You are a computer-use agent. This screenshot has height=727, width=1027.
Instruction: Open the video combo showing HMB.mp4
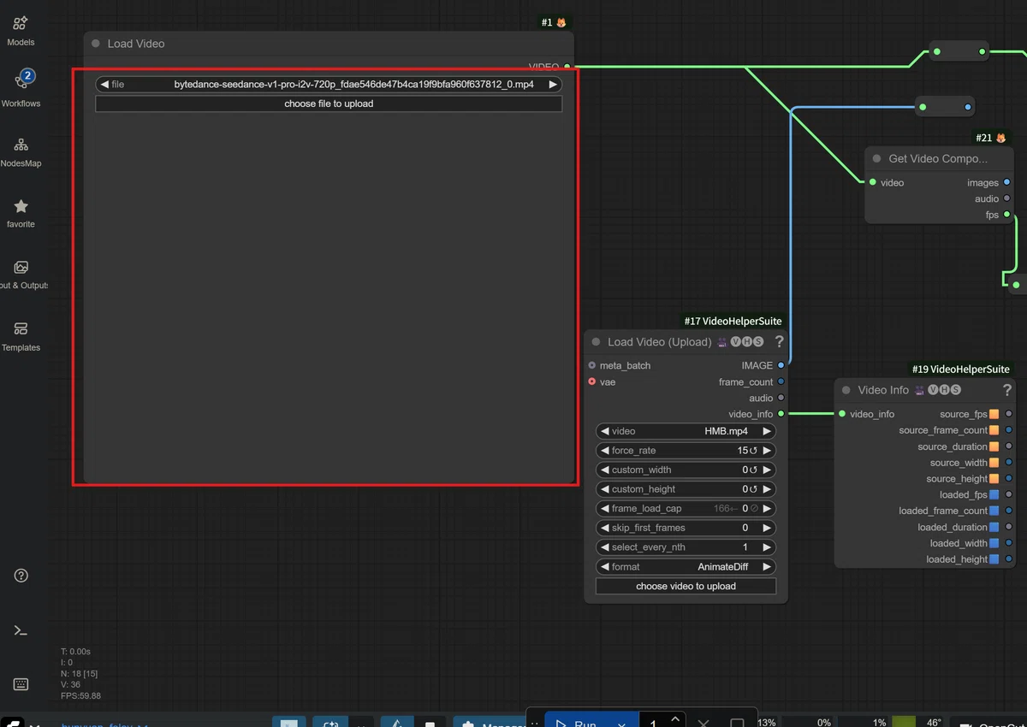(686, 431)
